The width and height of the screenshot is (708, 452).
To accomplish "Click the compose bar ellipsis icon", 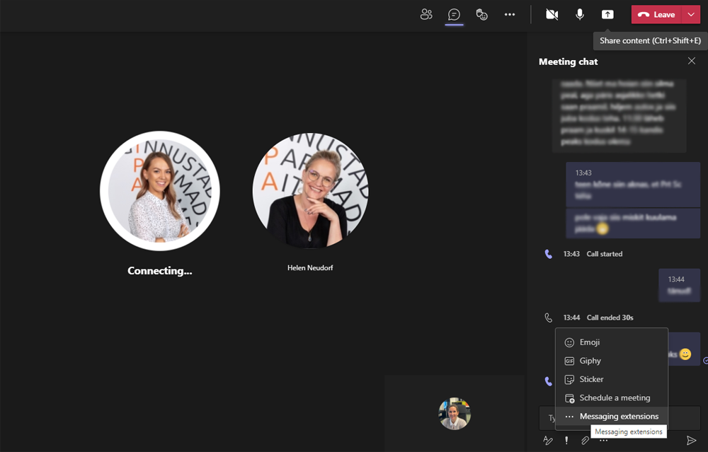I will point(603,441).
